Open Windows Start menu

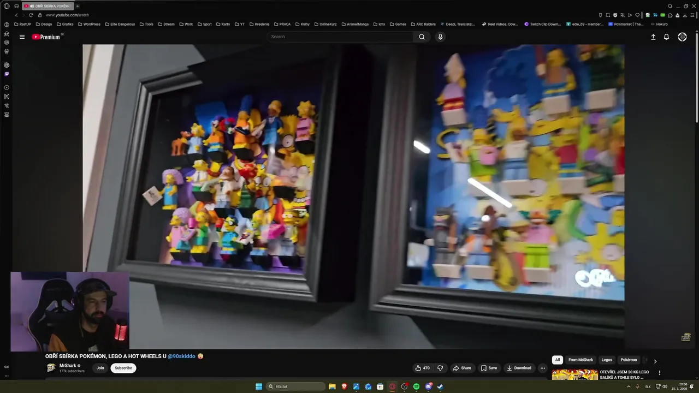(259, 386)
